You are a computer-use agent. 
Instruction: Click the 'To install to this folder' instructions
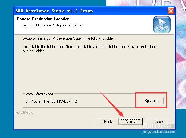pos(89,49)
